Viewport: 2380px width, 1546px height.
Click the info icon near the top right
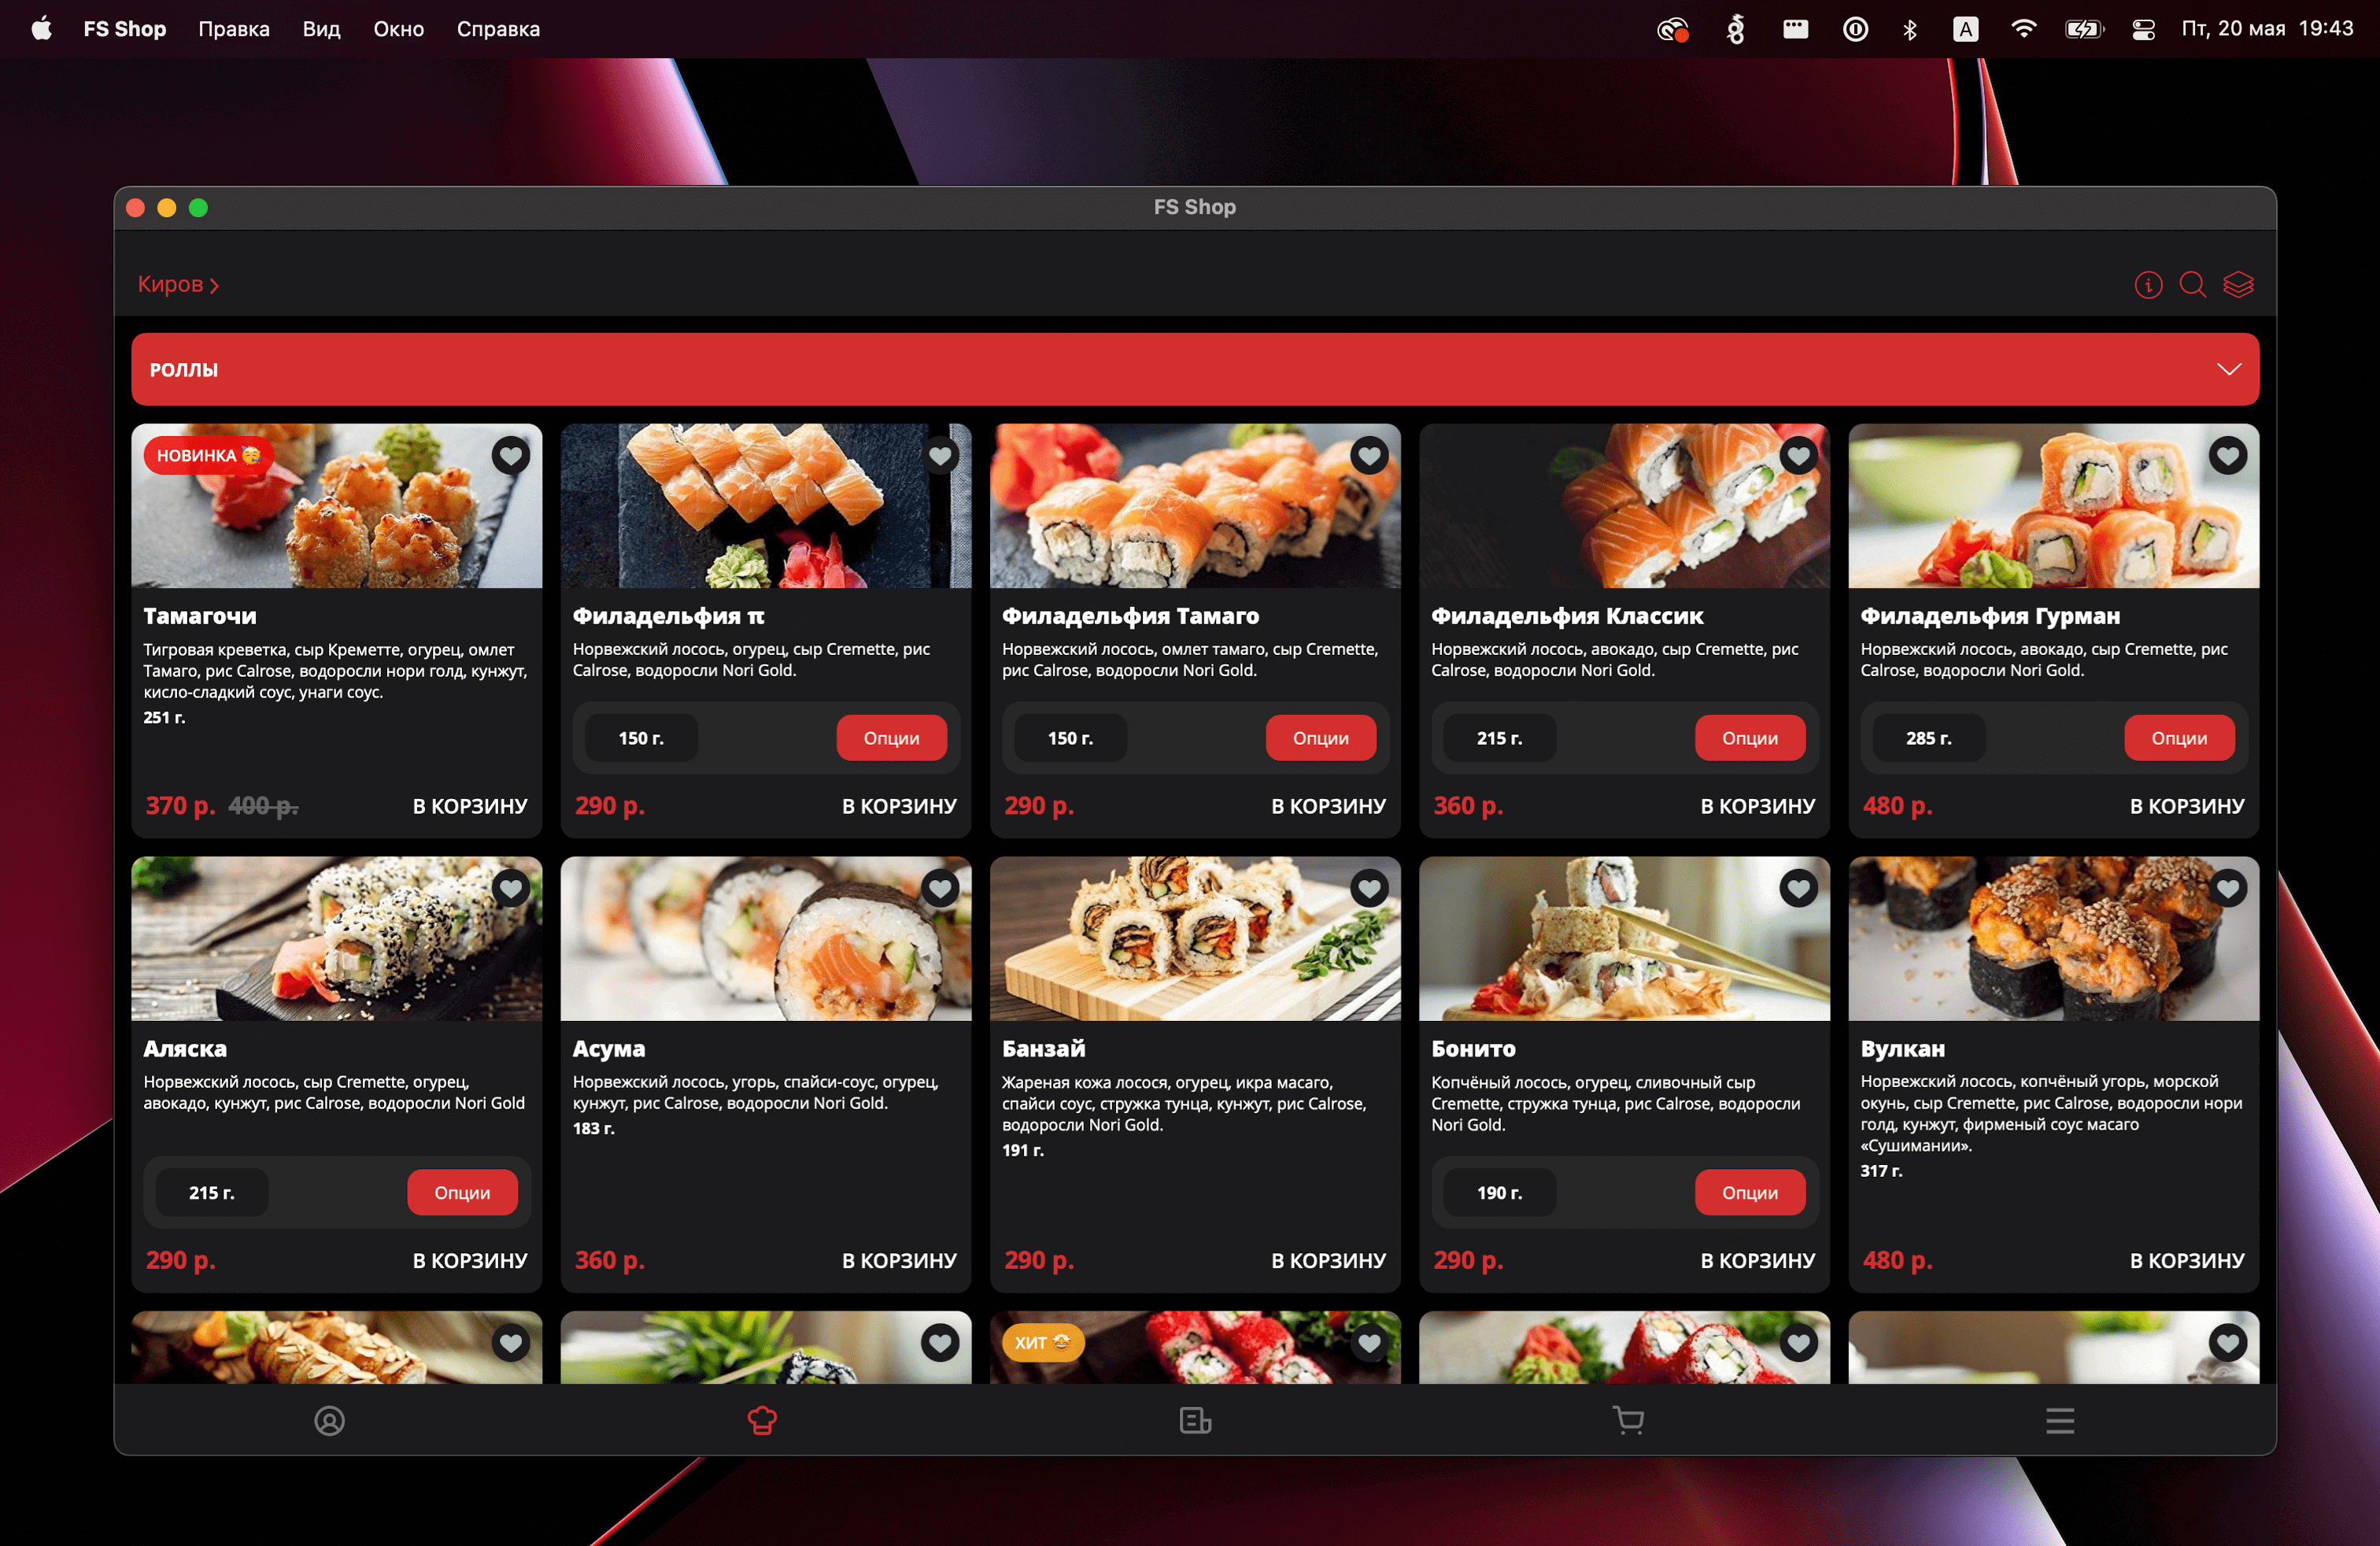[x=2147, y=284]
